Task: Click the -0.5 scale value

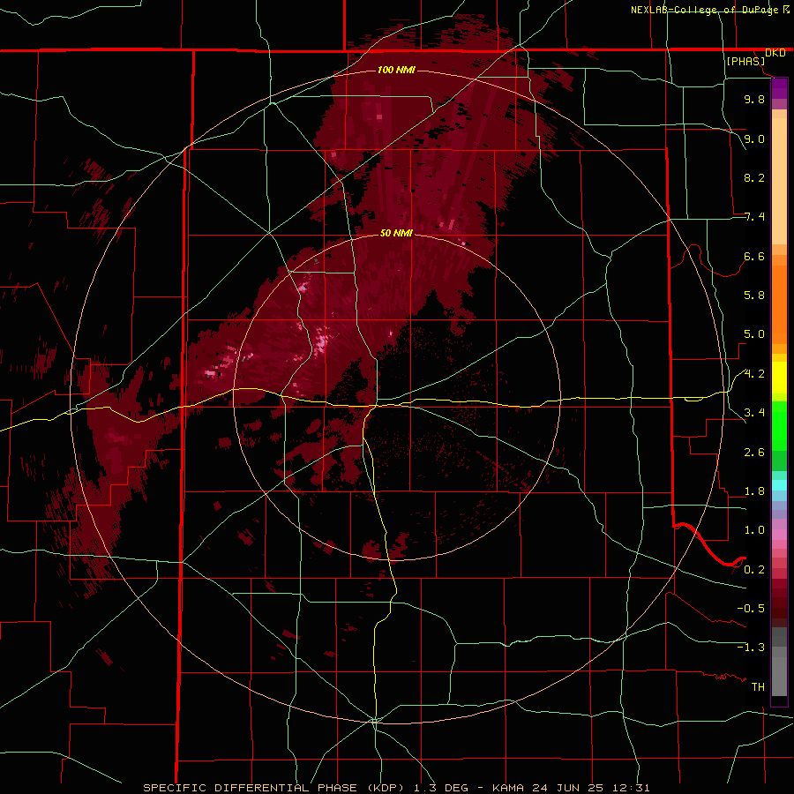Action: pos(751,609)
